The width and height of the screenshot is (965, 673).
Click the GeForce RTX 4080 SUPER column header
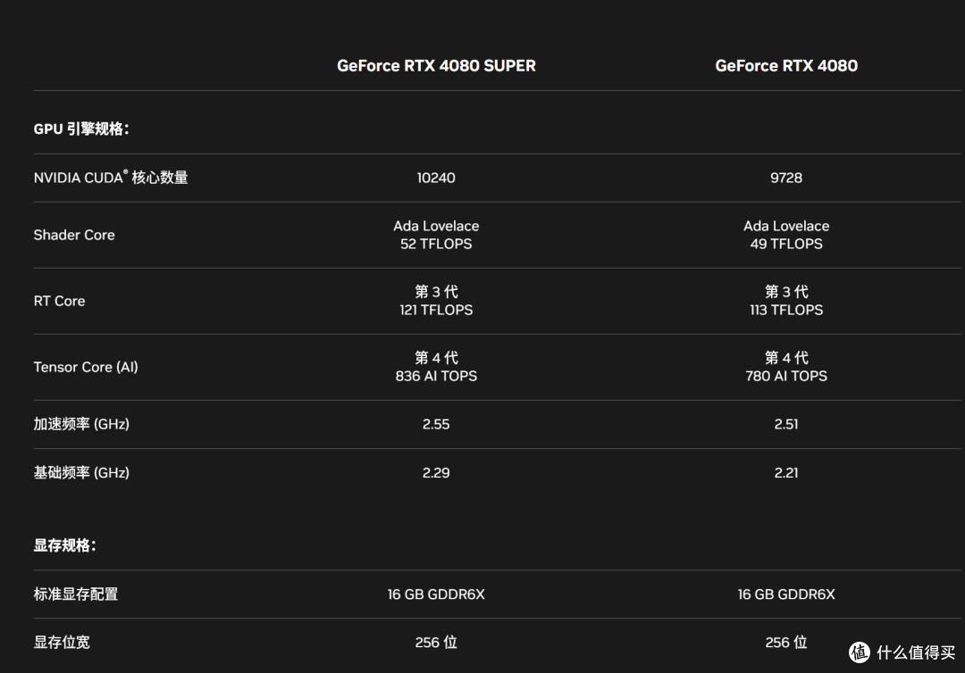click(x=436, y=66)
